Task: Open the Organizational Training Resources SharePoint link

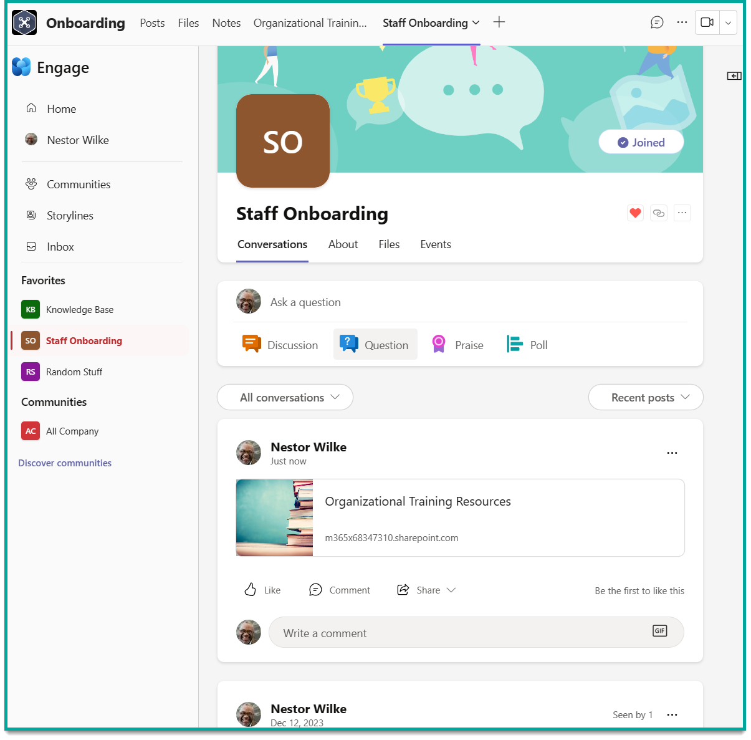Action: pos(418,501)
